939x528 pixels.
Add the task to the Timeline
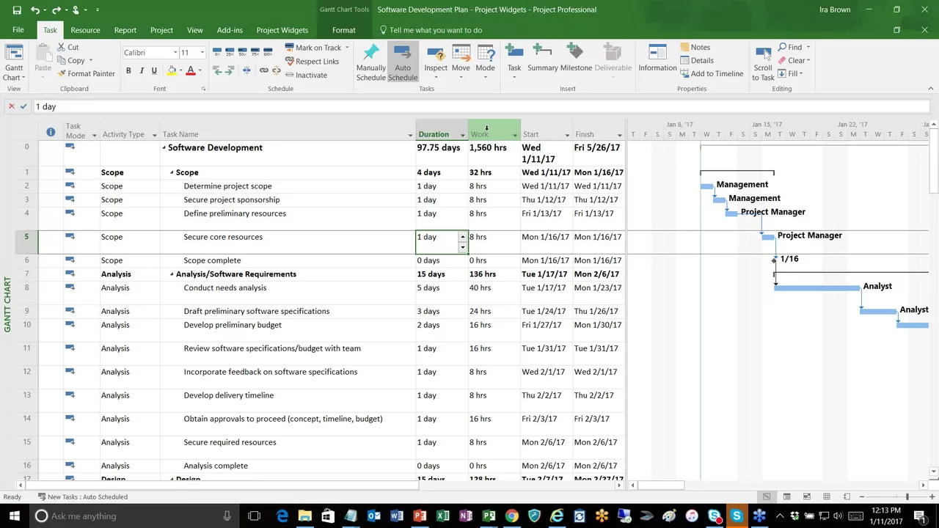click(711, 73)
